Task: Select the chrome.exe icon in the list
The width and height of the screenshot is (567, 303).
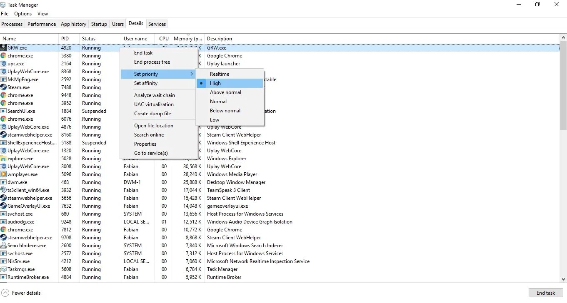Action: (4, 55)
